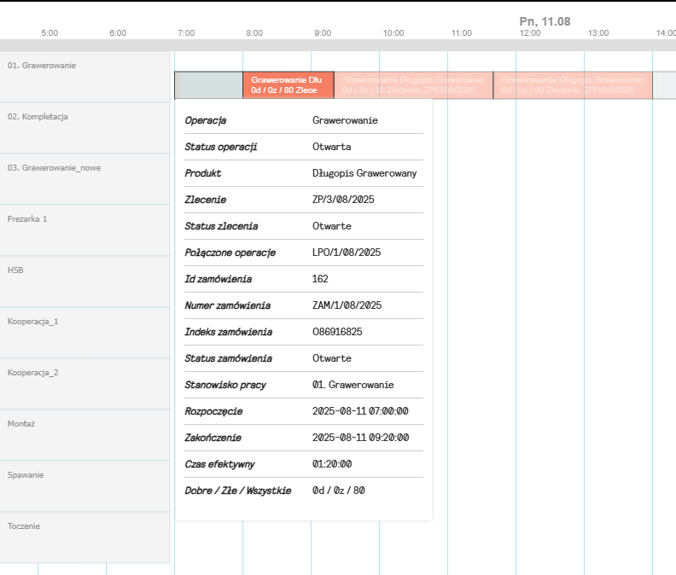676x575 pixels.
Task: Select the 02. Kompletacja workstation row
Action: (x=85, y=128)
